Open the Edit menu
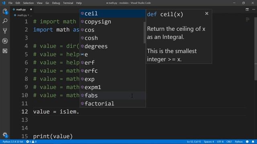Screen dimensions: 257x144 coord(18,3)
